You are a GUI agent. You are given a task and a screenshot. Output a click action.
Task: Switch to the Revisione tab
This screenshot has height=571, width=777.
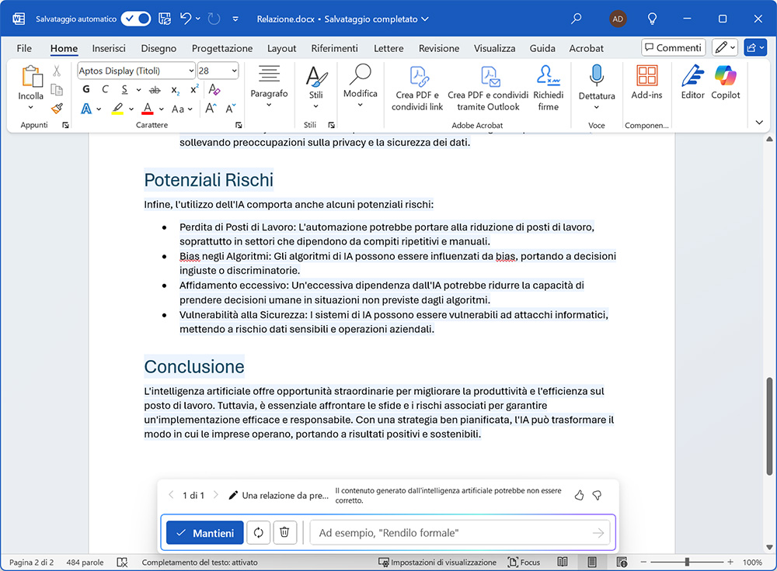439,48
